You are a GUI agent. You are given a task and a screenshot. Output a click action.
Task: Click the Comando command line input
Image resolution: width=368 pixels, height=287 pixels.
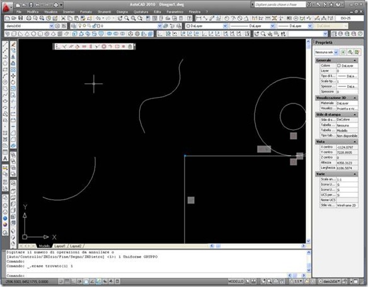(147, 276)
